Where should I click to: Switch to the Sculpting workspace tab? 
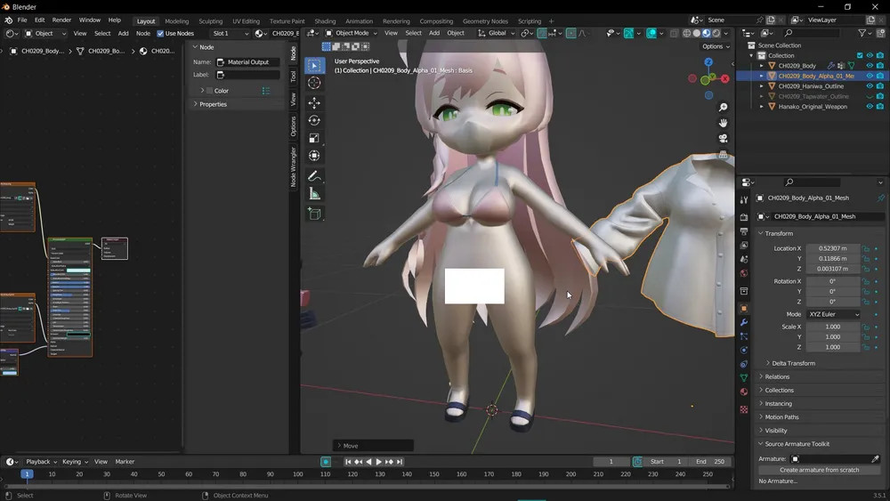(x=211, y=21)
